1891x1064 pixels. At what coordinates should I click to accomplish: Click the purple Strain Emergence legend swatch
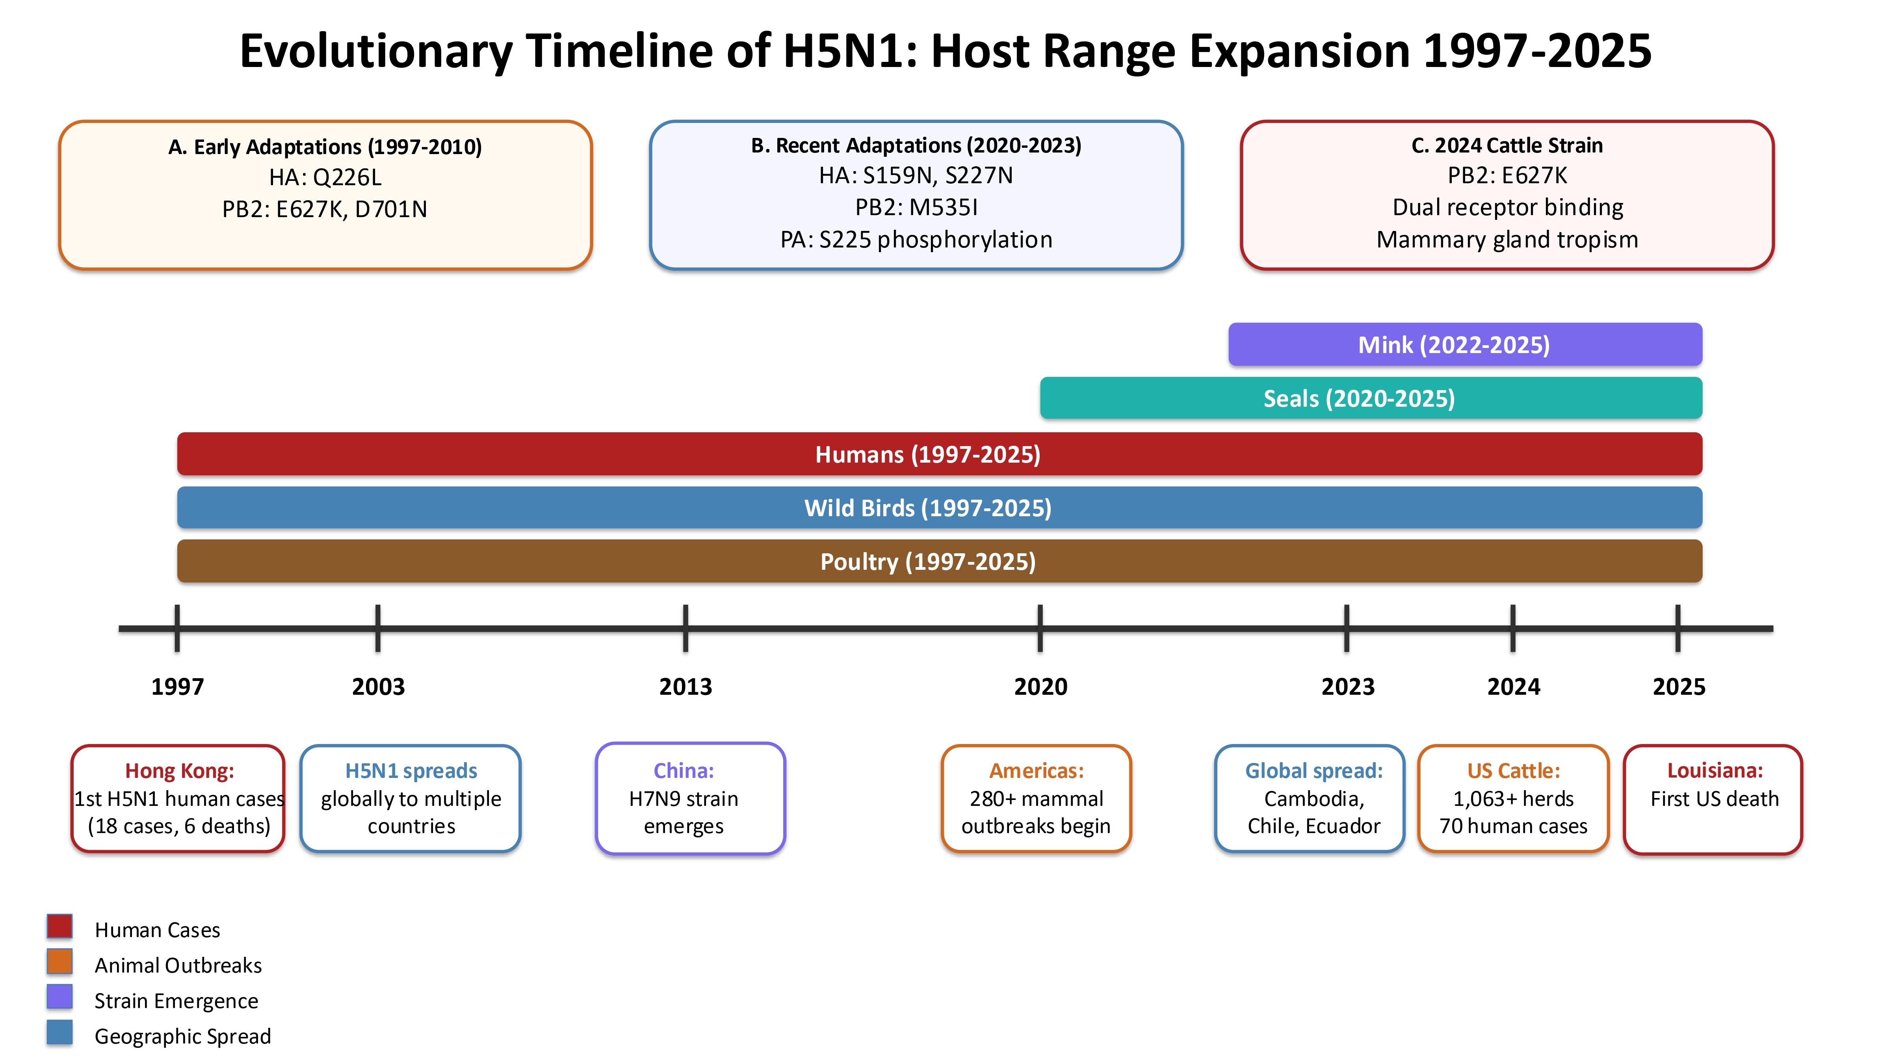[59, 997]
